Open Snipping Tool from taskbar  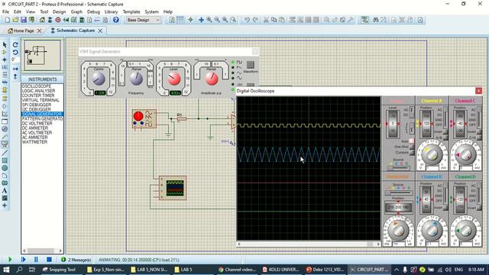coord(59,270)
